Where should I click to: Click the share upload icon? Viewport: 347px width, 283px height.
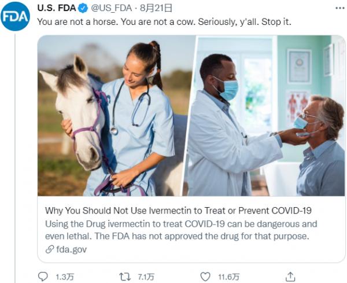(x=290, y=277)
